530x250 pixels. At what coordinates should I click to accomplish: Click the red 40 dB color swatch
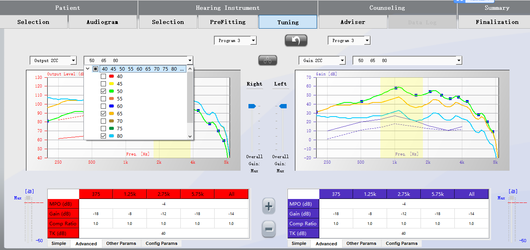pos(111,77)
